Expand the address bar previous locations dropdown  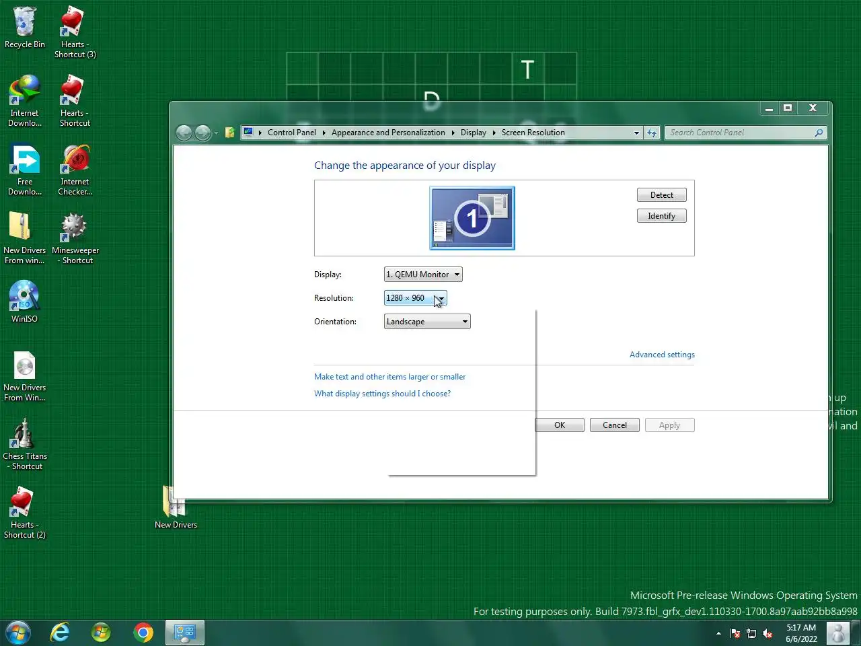pyautogui.click(x=636, y=133)
